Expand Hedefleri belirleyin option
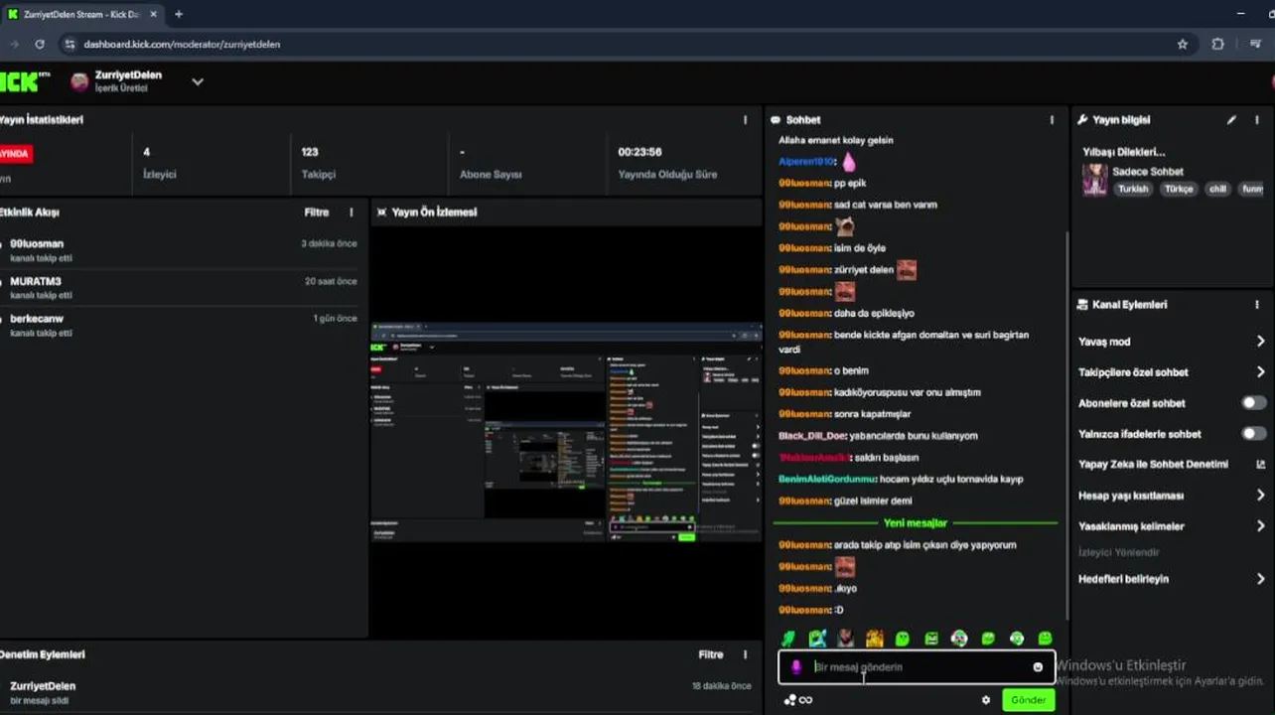1275x715 pixels. coord(1260,579)
